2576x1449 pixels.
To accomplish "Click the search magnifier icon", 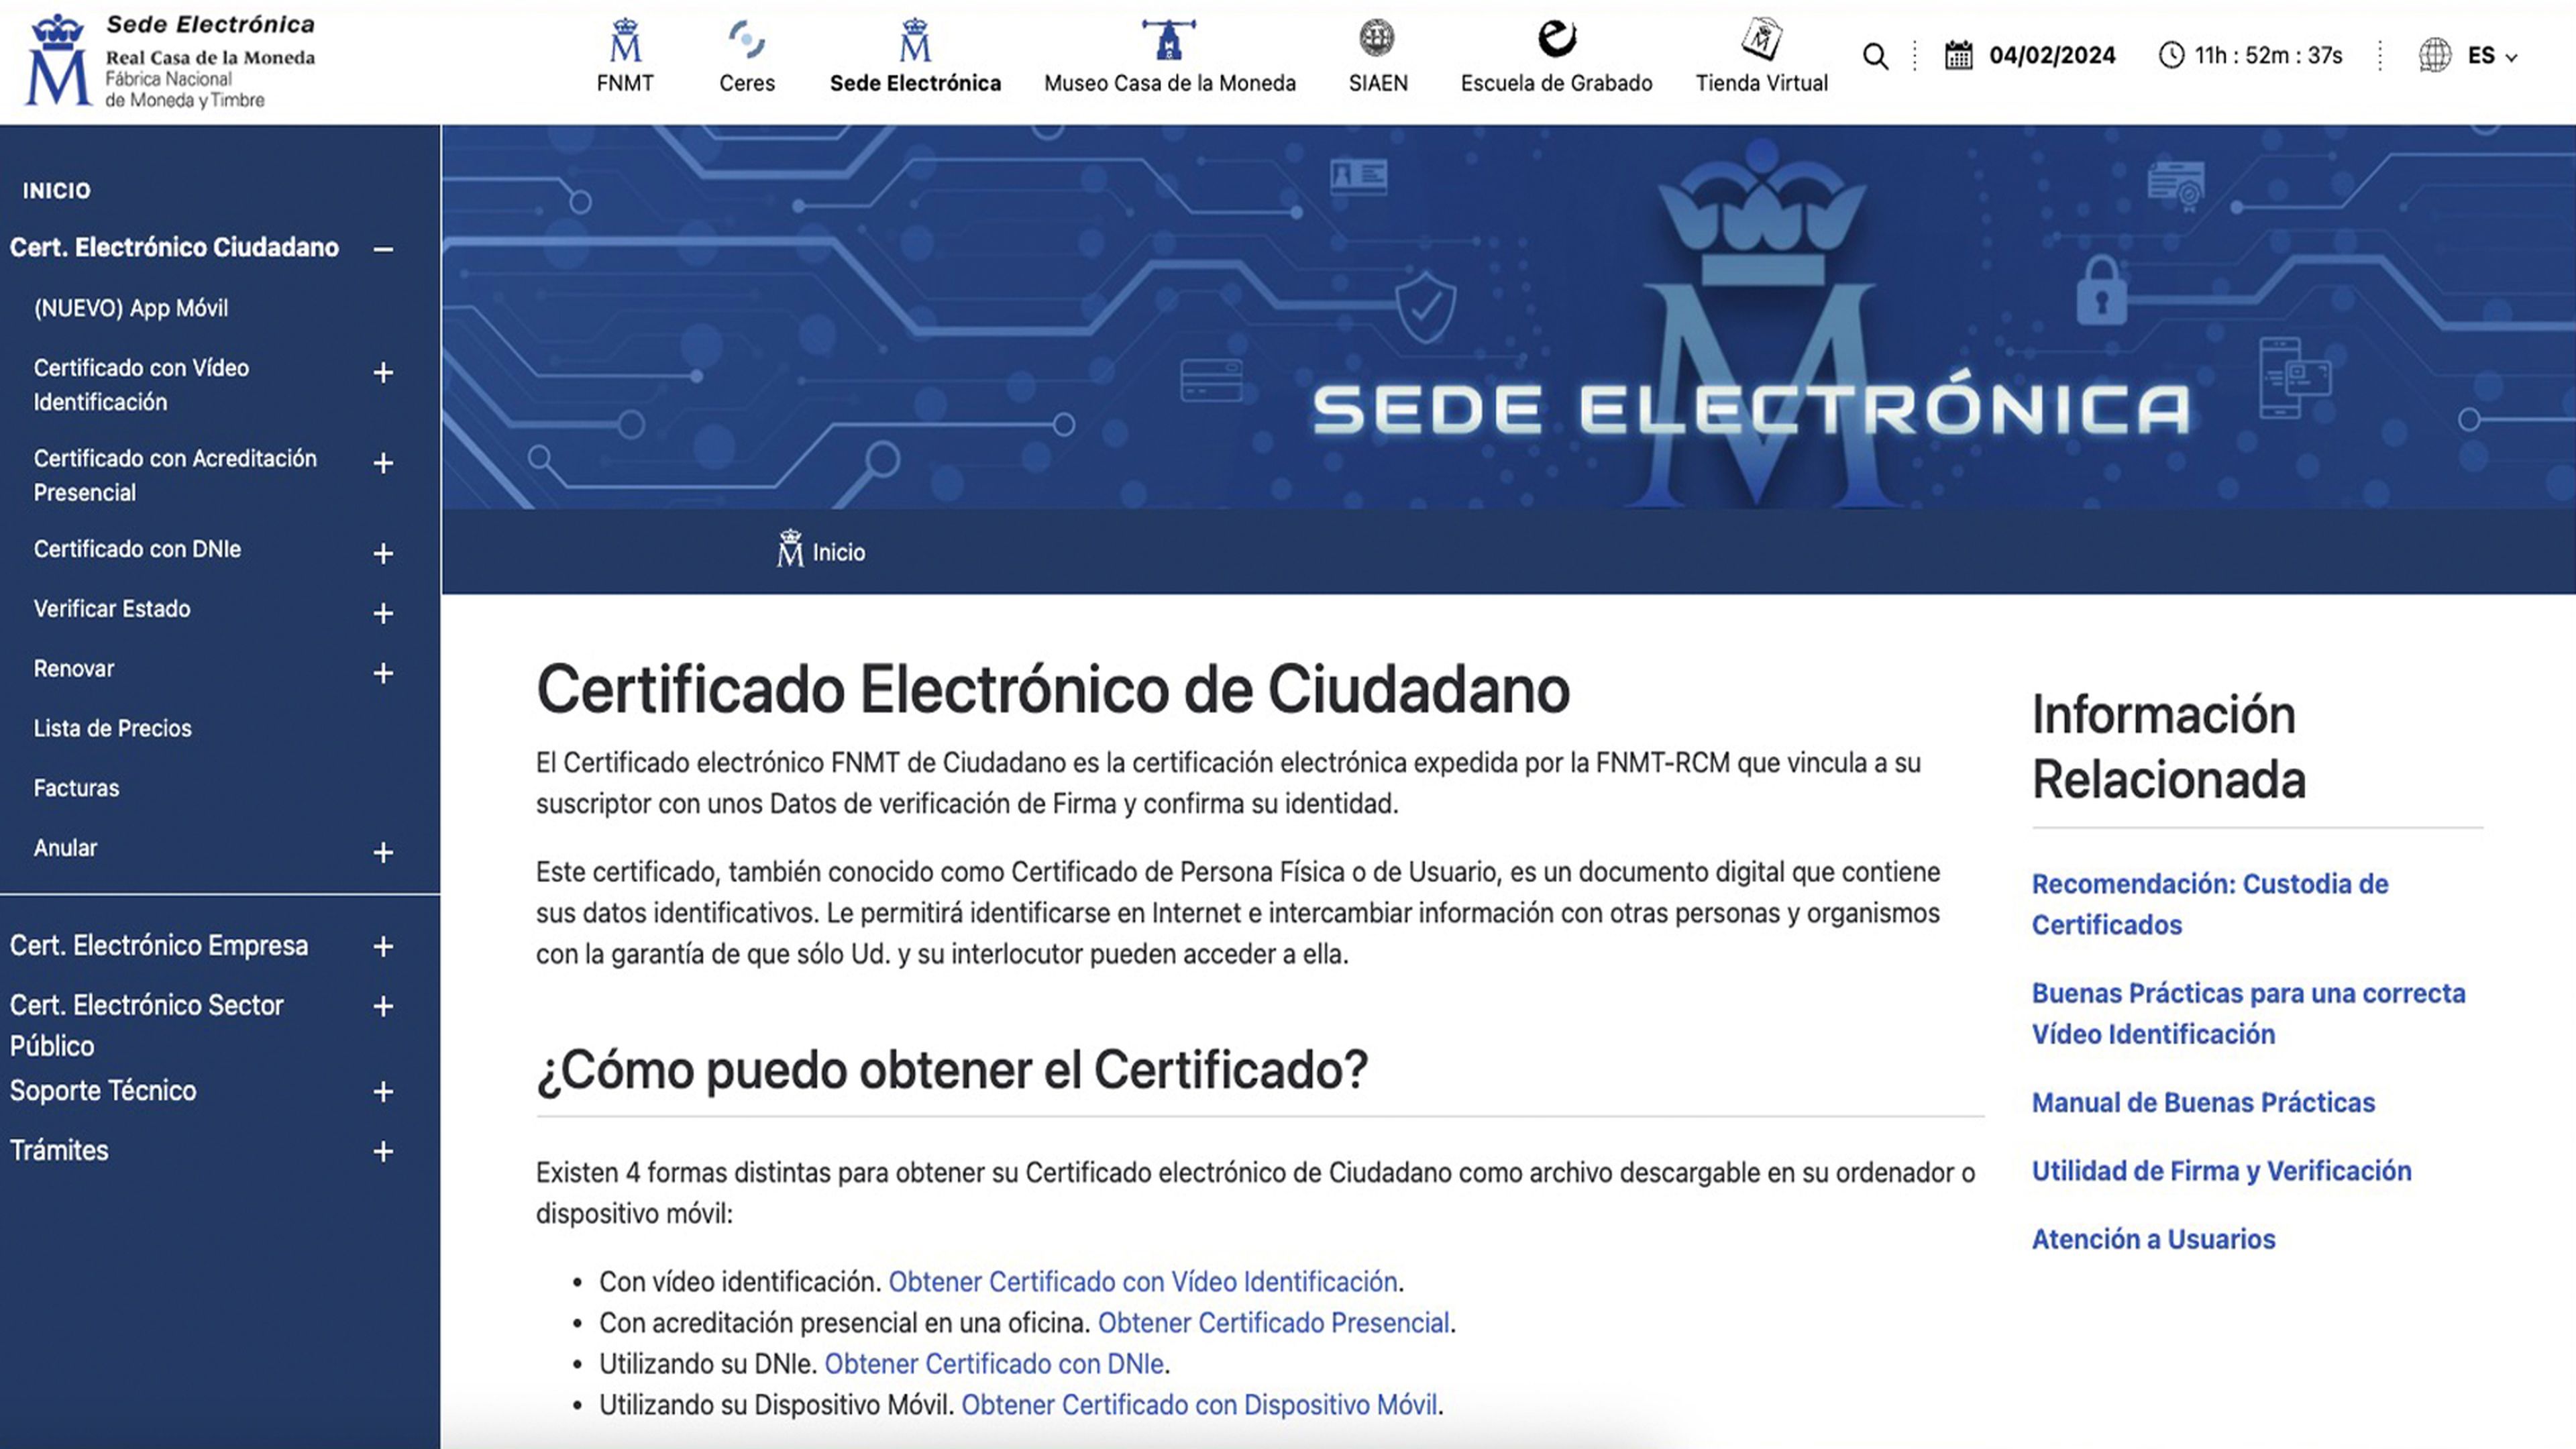I will (1876, 56).
